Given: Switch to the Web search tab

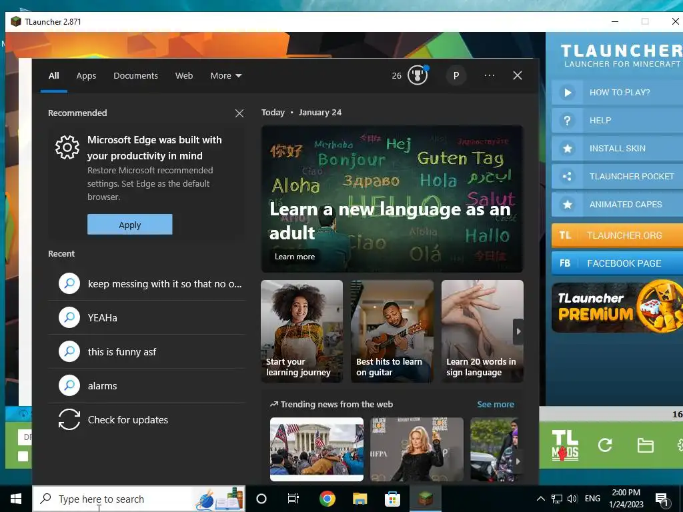Looking at the screenshot, I should click(x=184, y=76).
